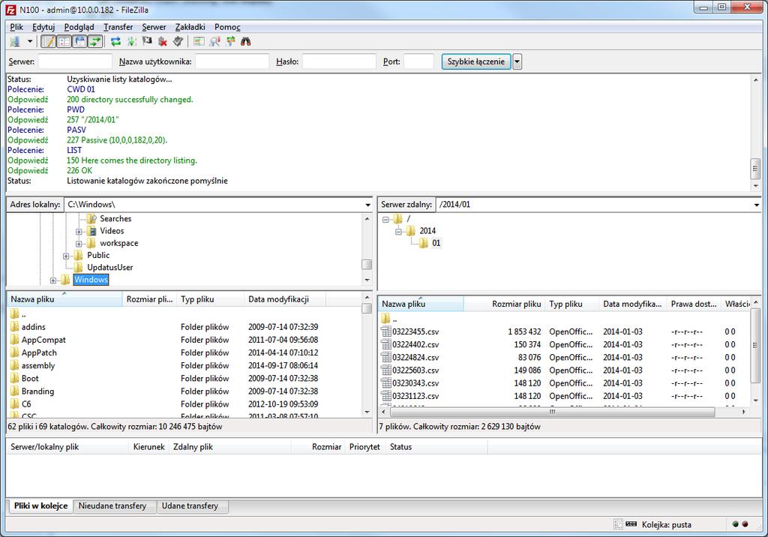The width and height of the screenshot is (768, 537).
Task: Click the Hasło password field
Action: 339,61
